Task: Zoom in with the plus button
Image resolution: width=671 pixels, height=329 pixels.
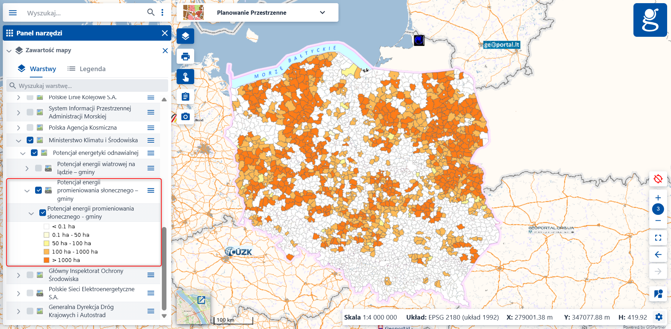Action: (658, 198)
